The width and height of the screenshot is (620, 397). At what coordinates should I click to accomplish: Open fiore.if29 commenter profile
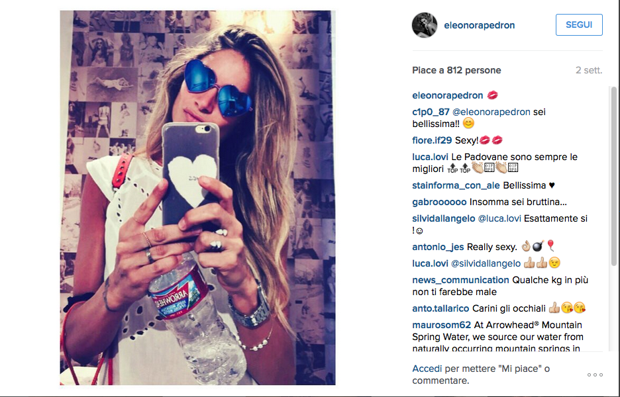point(432,140)
